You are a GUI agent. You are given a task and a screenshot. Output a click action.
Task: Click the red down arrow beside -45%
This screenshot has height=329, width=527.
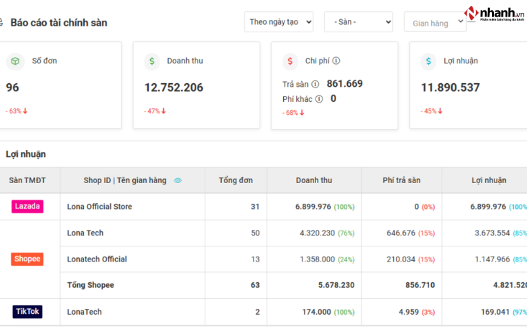[x=440, y=111]
